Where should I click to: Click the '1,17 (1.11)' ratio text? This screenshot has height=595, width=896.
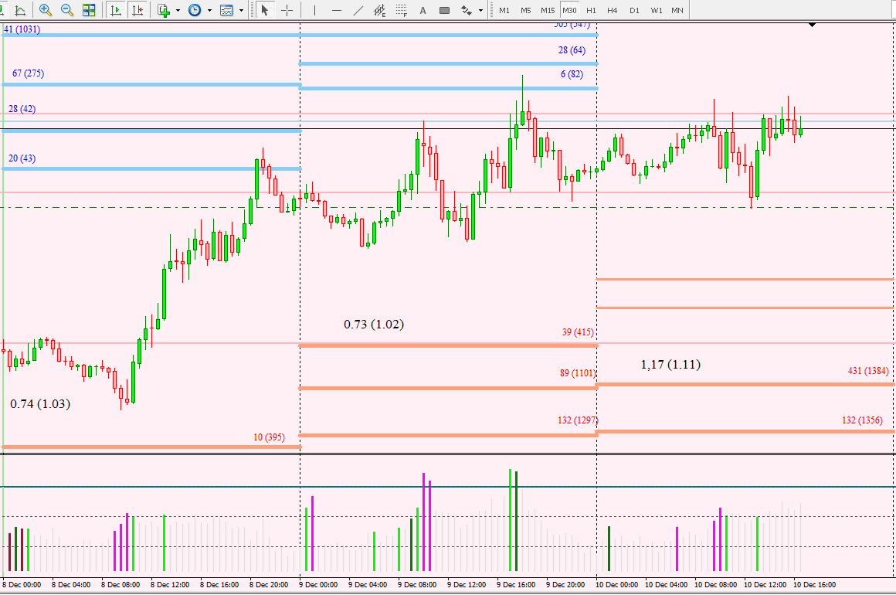[x=670, y=364]
